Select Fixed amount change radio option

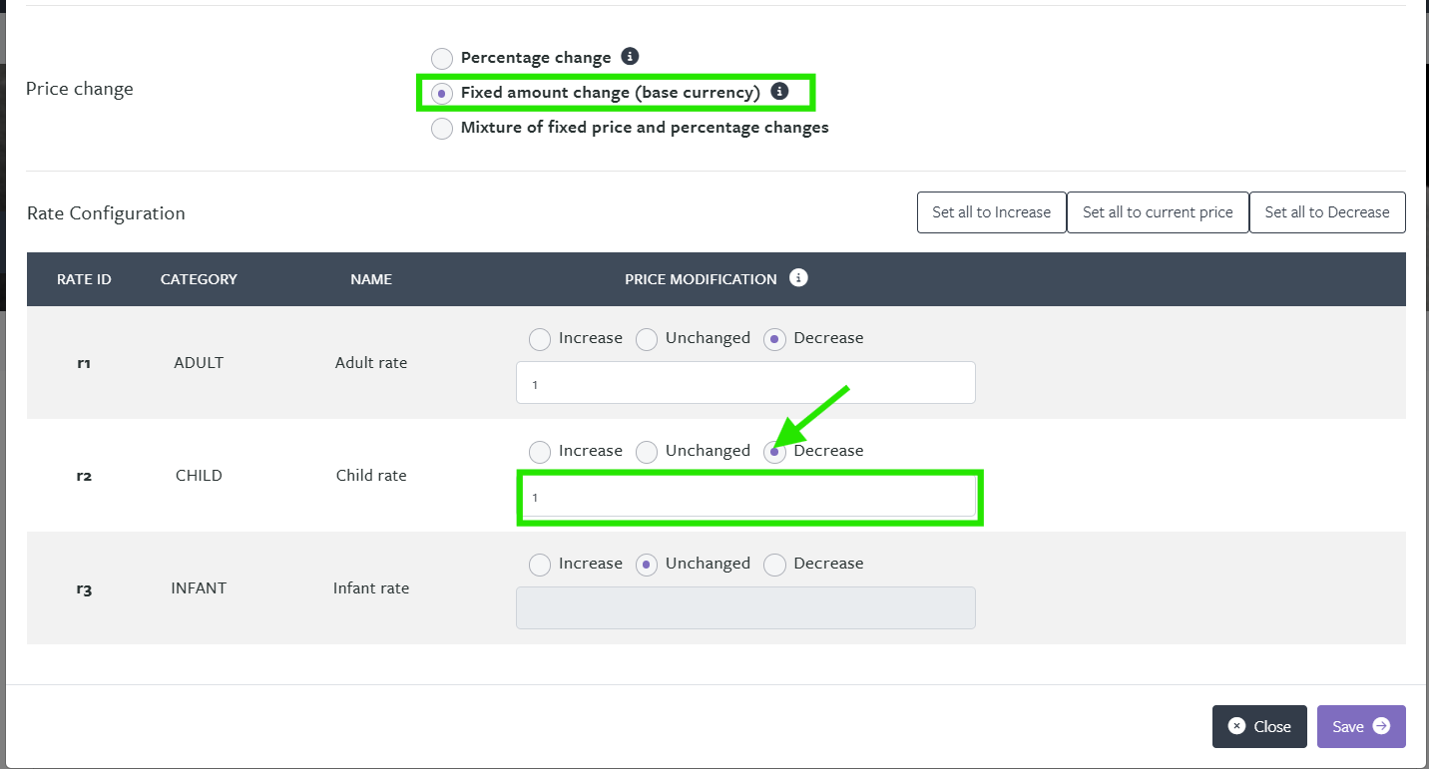click(442, 93)
